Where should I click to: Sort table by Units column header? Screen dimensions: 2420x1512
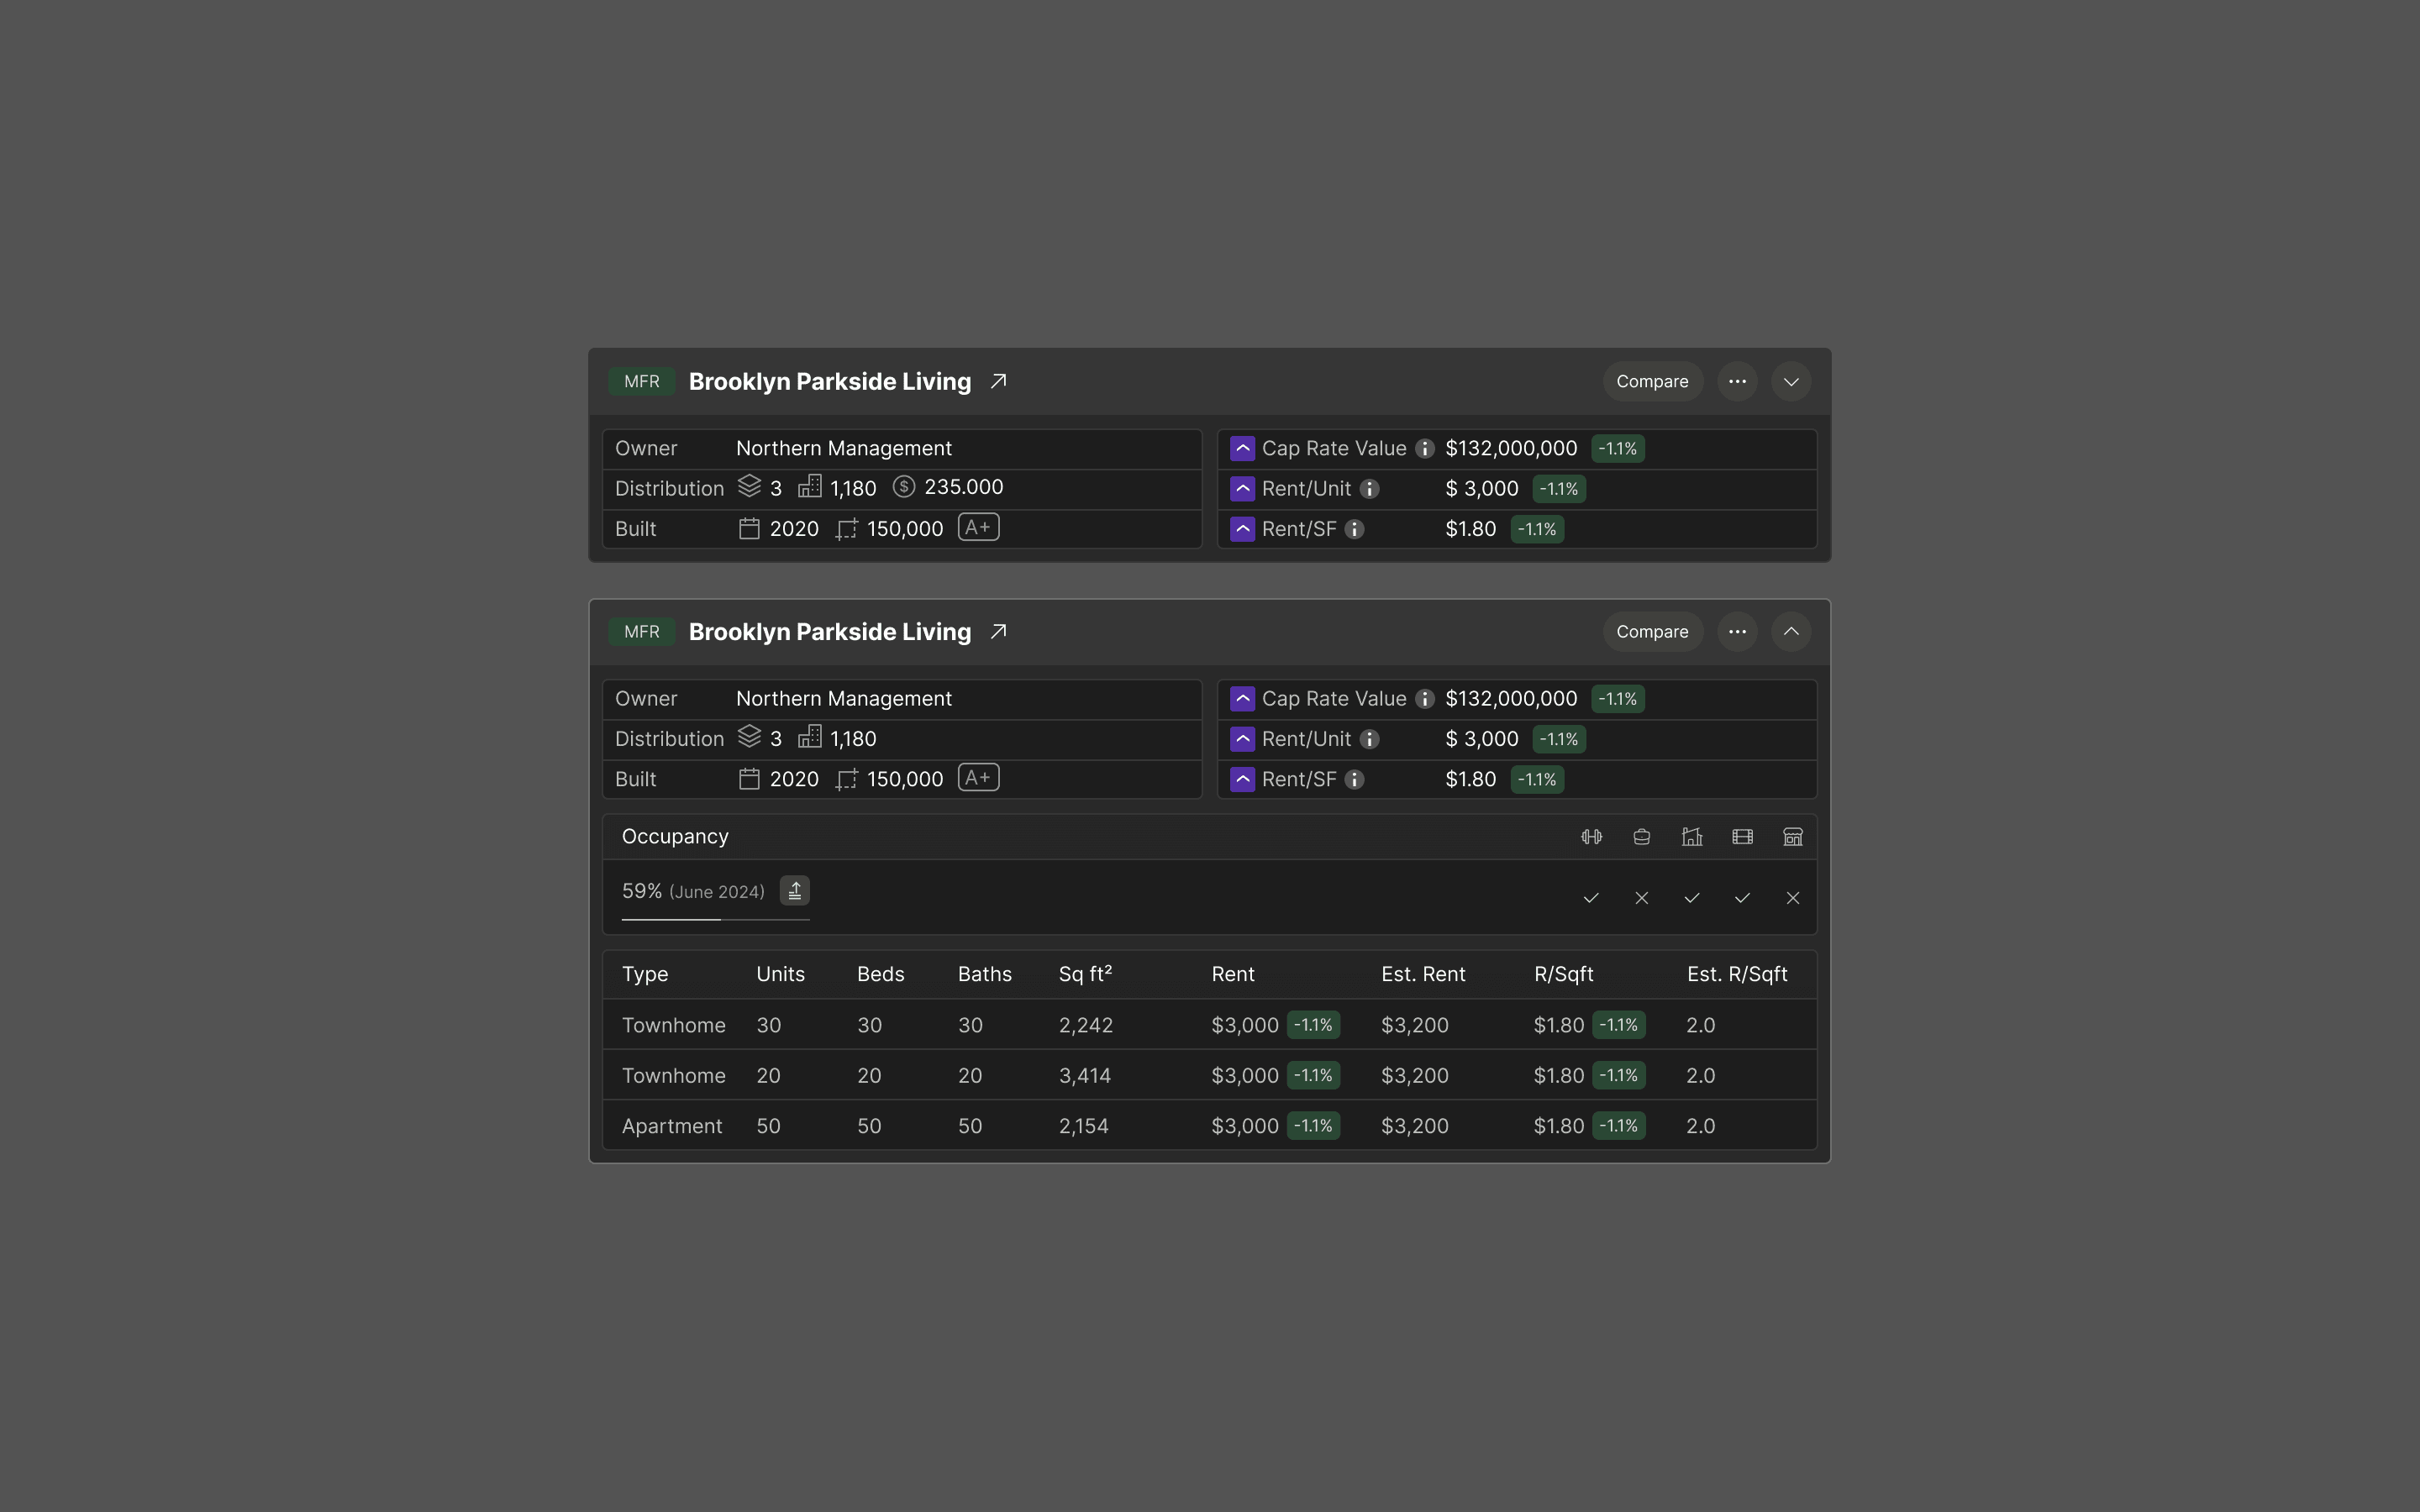coord(780,974)
